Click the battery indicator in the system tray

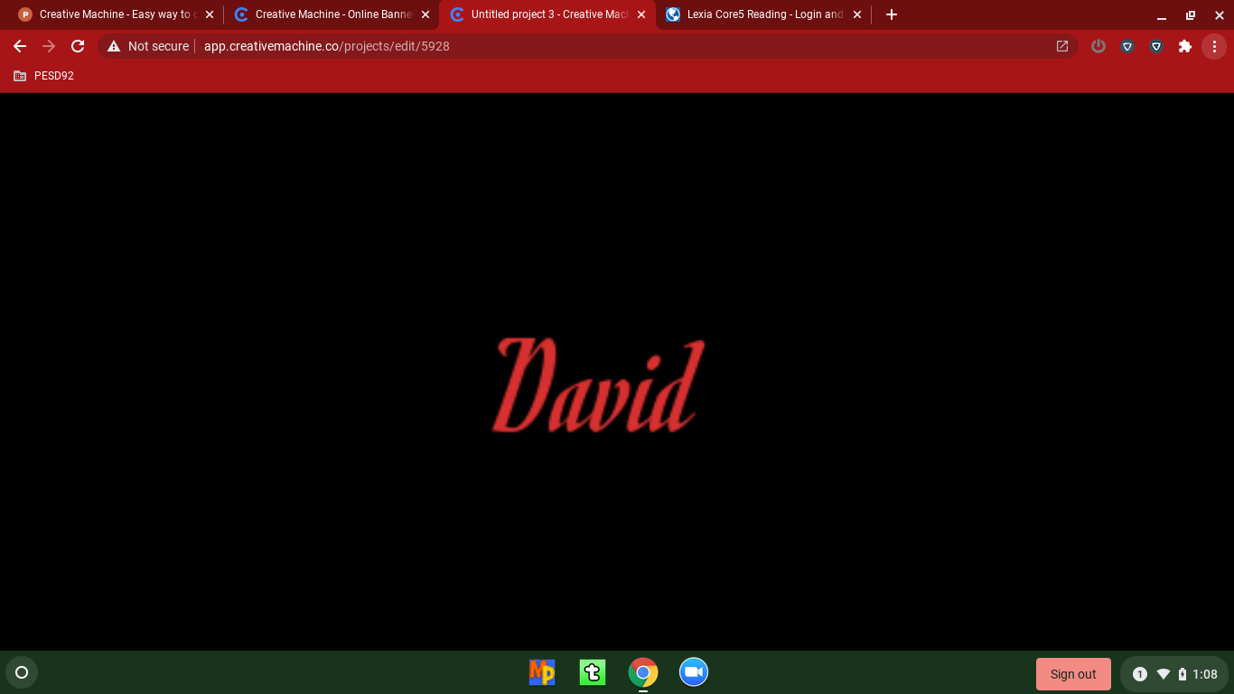pyautogui.click(x=1183, y=673)
